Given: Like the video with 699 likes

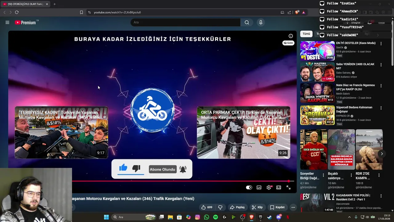Looking at the screenshot, I should click(207, 207).
